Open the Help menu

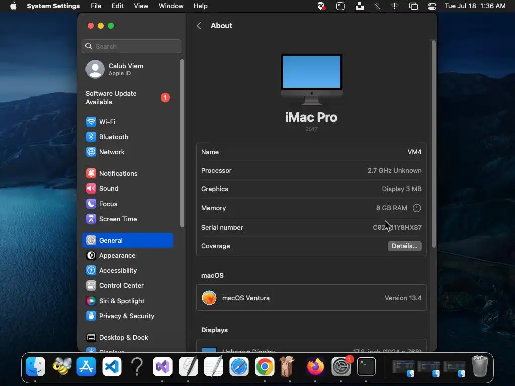click(200, 6)
